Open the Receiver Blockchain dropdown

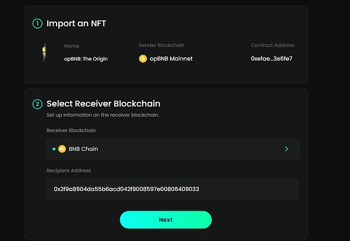point(173,149)
